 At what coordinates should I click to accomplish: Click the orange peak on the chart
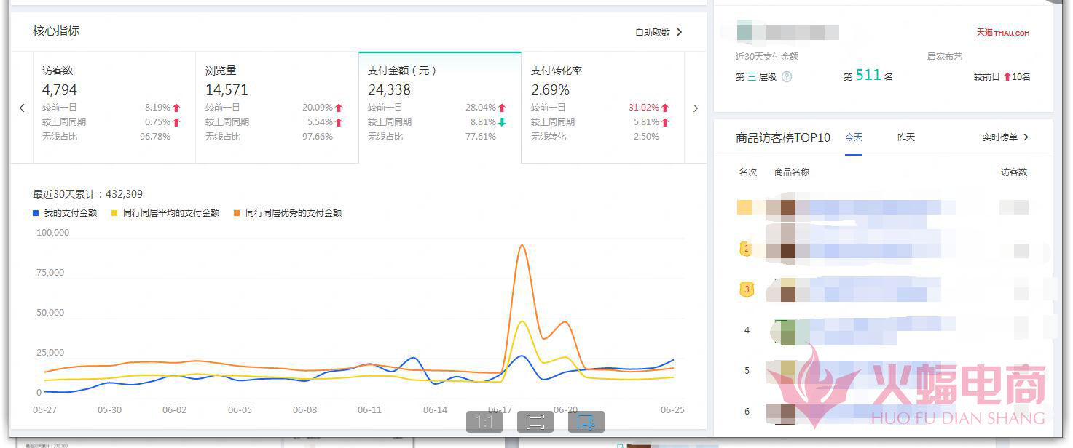(x=522, y=246)
